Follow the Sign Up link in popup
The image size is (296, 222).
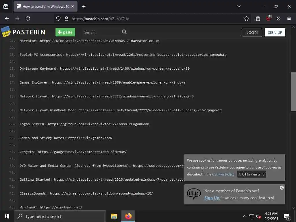pyautogui.click(x=212, y=198)
